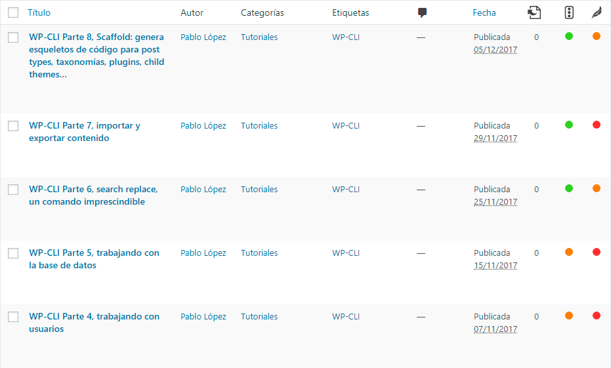Filter by Tutoriales category in Parte 8 row
This screenshot has height=368, width=611.
259,37
